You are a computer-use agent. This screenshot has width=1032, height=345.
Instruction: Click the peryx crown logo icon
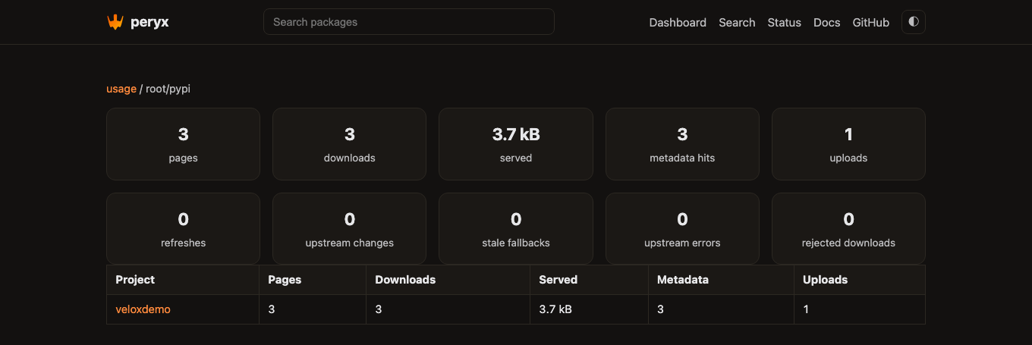[x=115, y=22]
